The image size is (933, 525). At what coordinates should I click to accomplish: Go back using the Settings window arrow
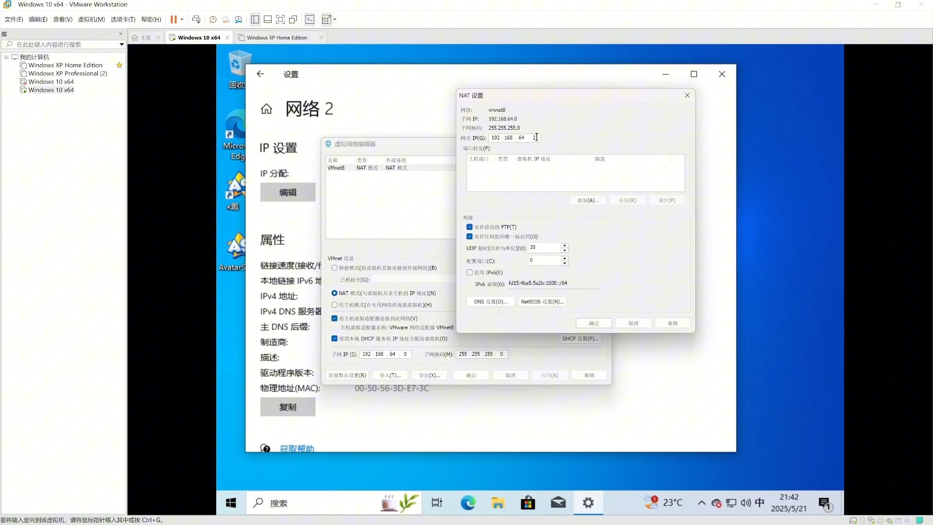[x=260, y=74]
